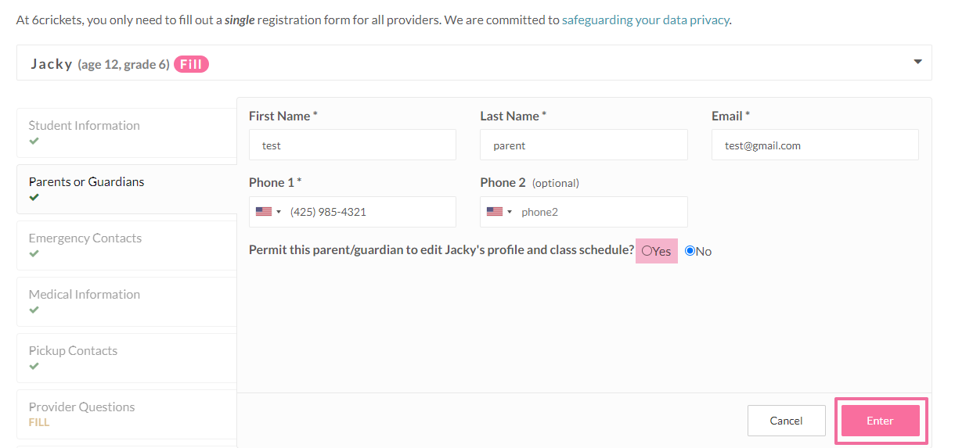Click the Cancel button
955x448 pixels.
pos(786,421)
